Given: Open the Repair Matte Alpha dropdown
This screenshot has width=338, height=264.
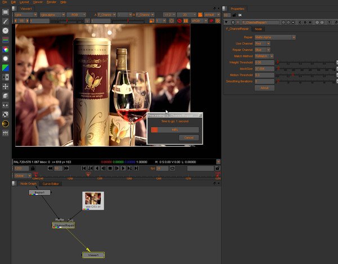Looking at the screenshot, I should click(x=275, y=37).
